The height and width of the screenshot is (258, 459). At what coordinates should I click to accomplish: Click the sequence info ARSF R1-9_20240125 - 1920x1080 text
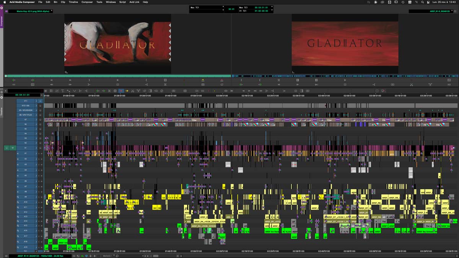tap(40, 256)
